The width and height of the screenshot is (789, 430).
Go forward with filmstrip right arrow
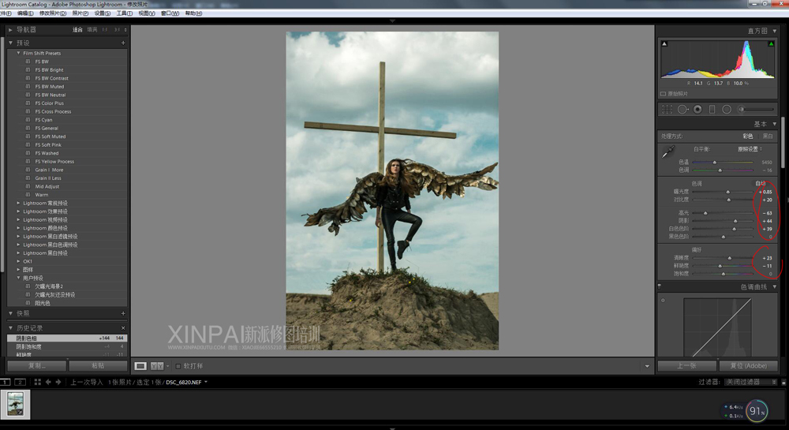point(58,382)
